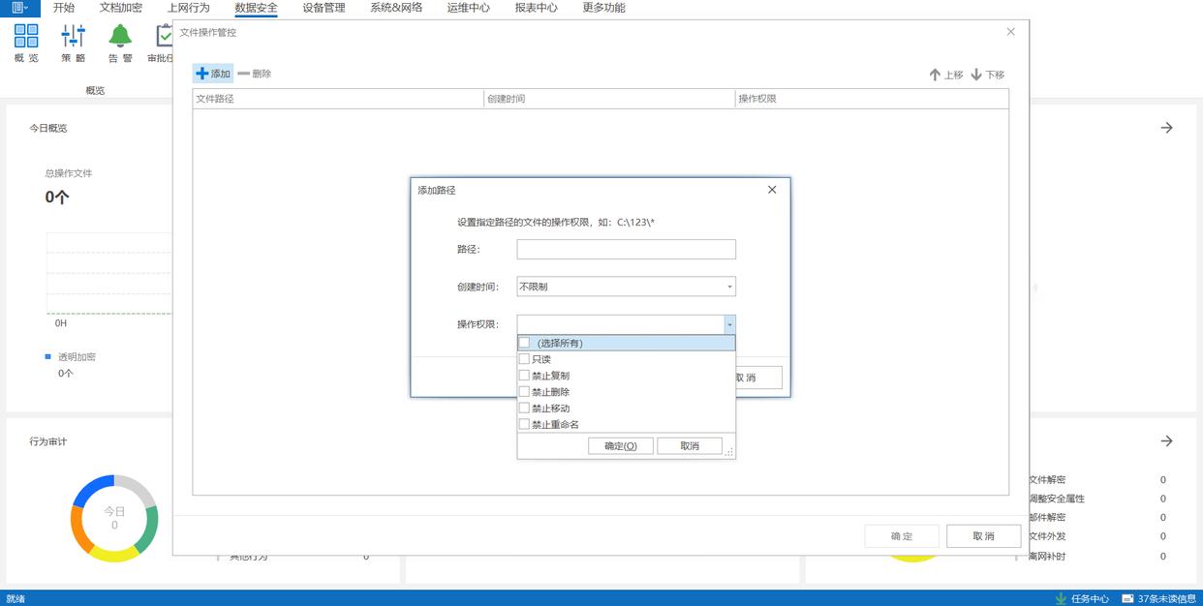
Task: Click the 上移 up arrow icon
Action: click(x=935, y=75)
